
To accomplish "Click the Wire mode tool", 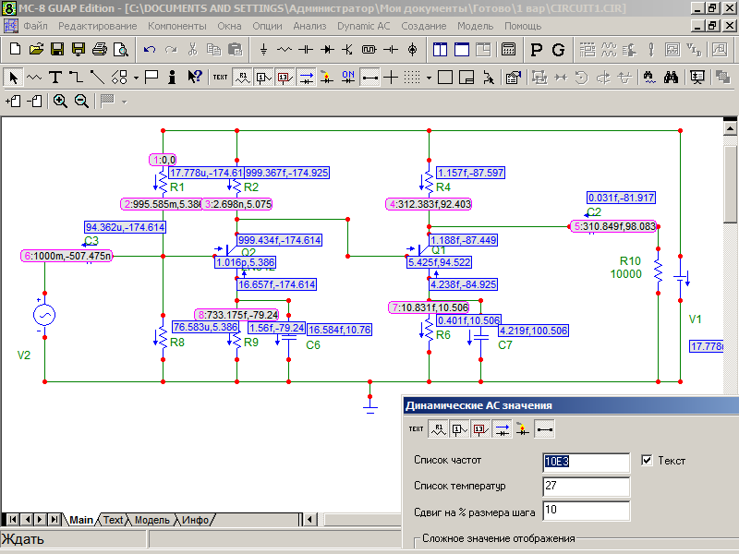I will (77, 77).
